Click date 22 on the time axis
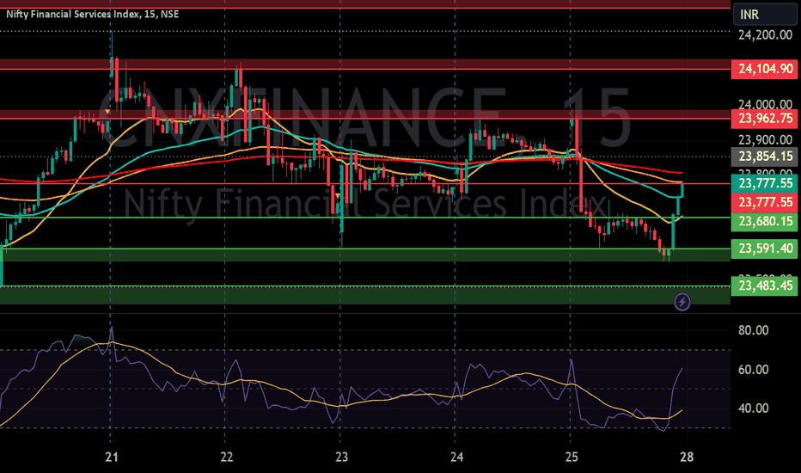 point(226,457)
